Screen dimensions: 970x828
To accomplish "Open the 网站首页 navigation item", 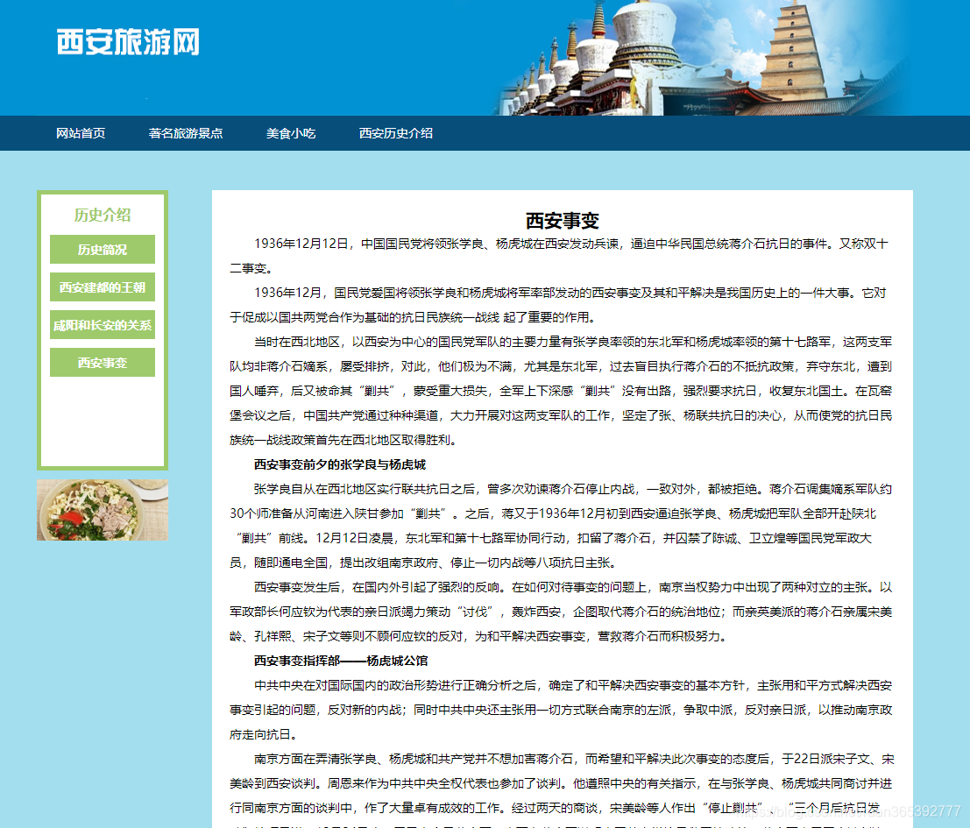I will [x=81, y=133].
